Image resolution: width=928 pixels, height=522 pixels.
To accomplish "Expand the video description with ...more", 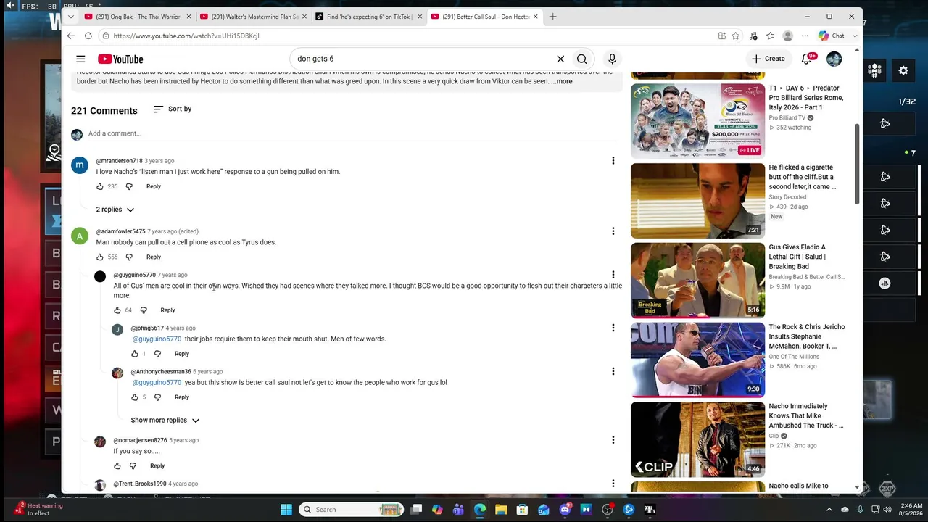I will pyautogui.click(x=562, y=81).
